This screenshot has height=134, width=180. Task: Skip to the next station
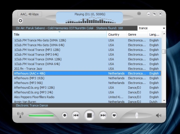pos(103,115)
